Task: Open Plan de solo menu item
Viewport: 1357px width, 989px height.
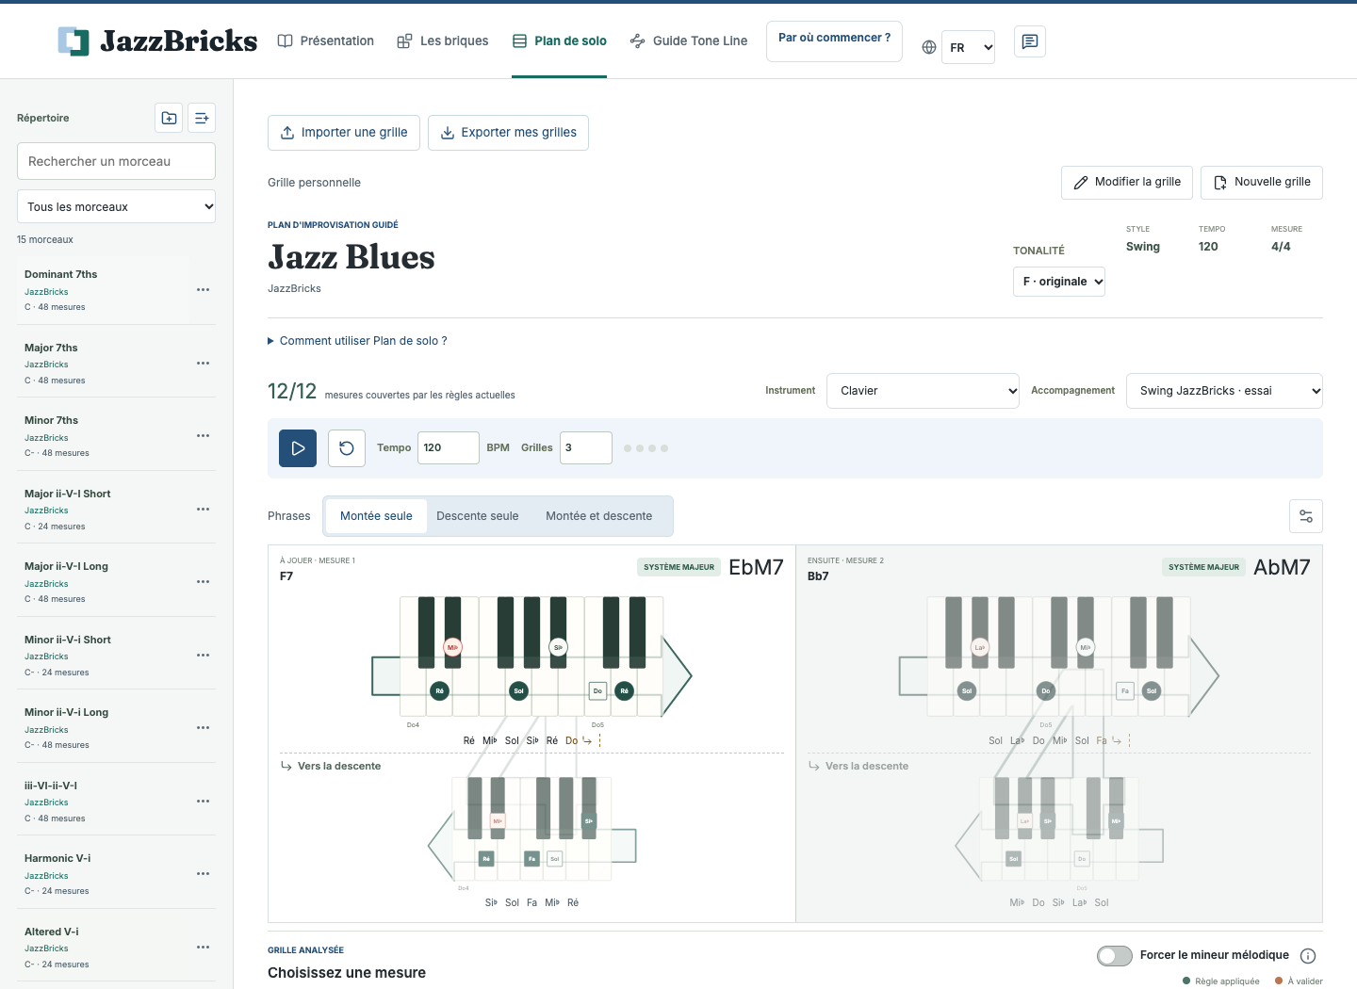Action: point(560,41)
